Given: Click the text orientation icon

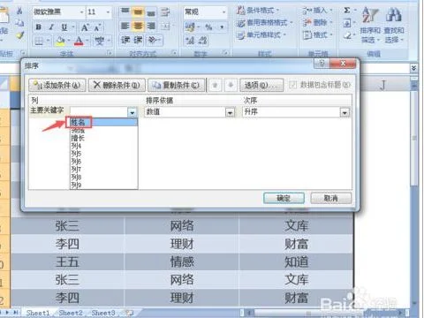Looking at the screenshot, I should pyautogui.click(x=153, y=40).
